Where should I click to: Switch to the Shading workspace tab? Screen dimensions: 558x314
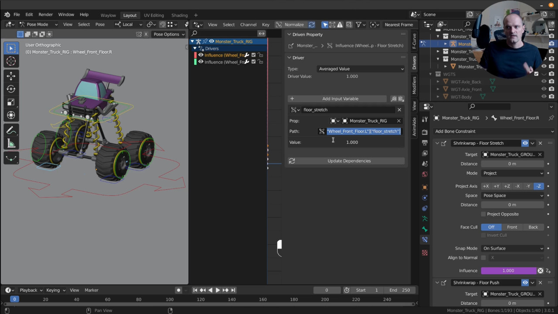click(179, 15)
